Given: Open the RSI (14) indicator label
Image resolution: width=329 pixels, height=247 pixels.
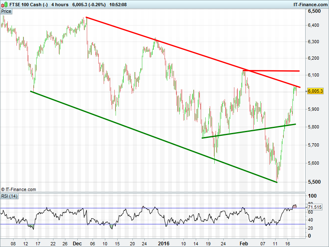Looking at the screenshot, I should [9, 196].
